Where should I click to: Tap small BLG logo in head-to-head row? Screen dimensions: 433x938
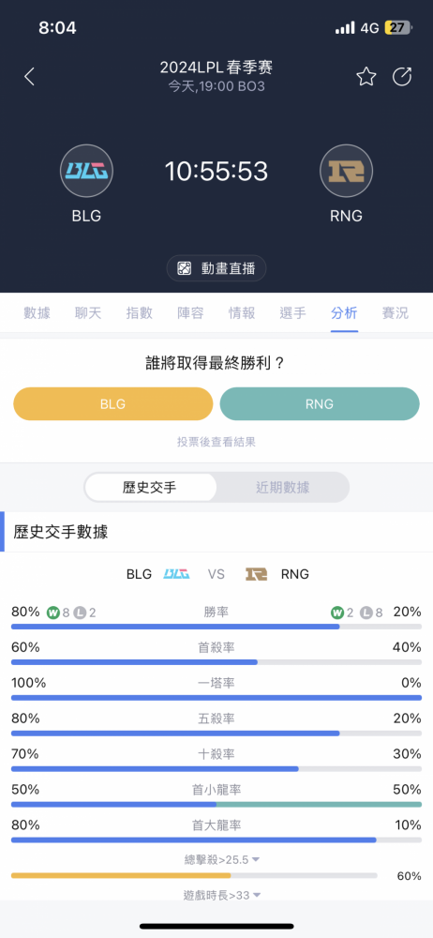[x=176, y=574]
